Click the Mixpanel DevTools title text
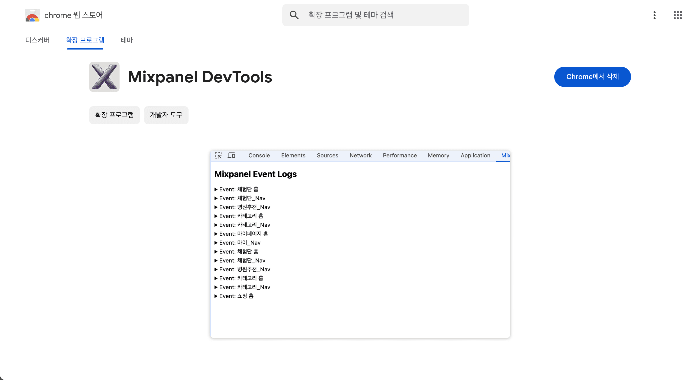This screenshot has width=693, height=380. coord(200,77)
